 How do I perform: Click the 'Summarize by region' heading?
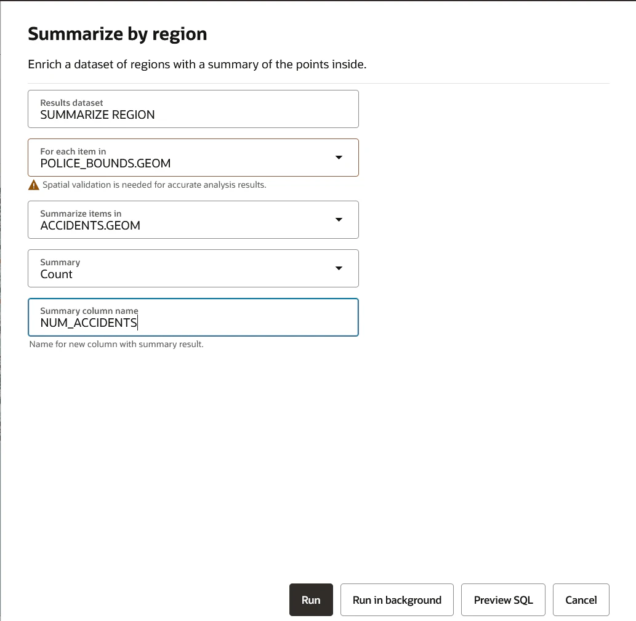click(x=117, y=34)
